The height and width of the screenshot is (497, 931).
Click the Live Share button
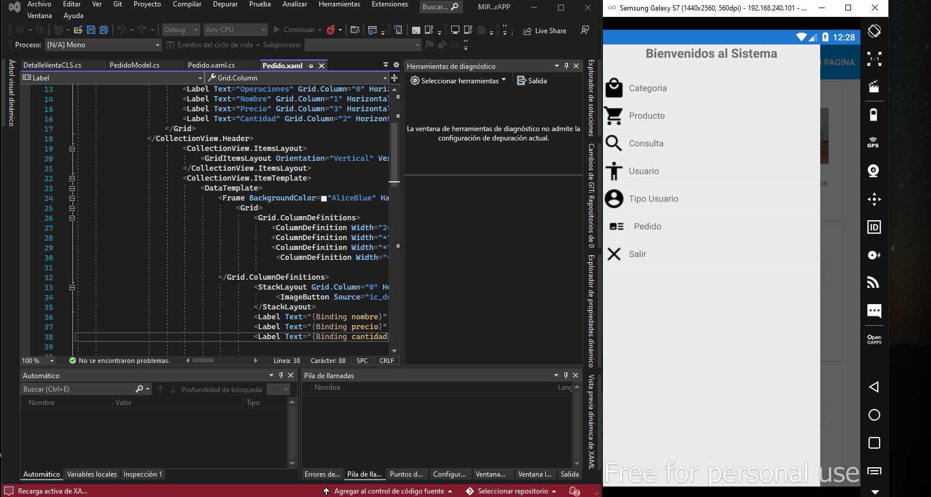point(545,31)
